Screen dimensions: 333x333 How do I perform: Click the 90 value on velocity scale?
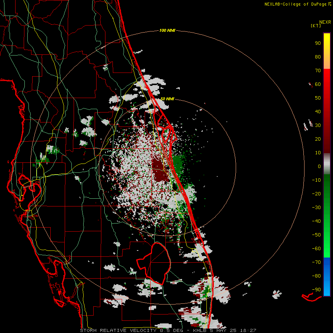(318, 43)
